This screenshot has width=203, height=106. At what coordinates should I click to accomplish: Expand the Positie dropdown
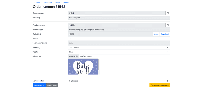pos(119,52)
